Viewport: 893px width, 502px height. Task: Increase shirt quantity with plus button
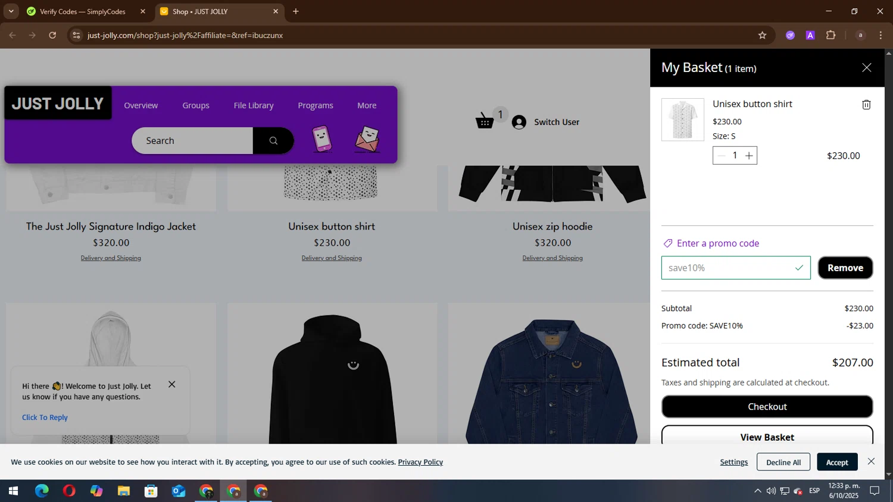[749, 156]
